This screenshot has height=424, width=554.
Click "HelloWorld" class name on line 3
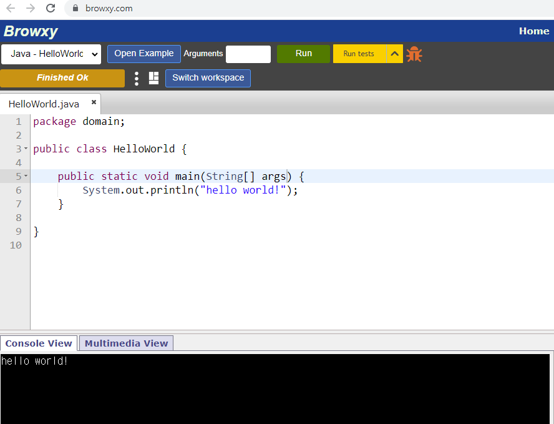tap(143, 149)
